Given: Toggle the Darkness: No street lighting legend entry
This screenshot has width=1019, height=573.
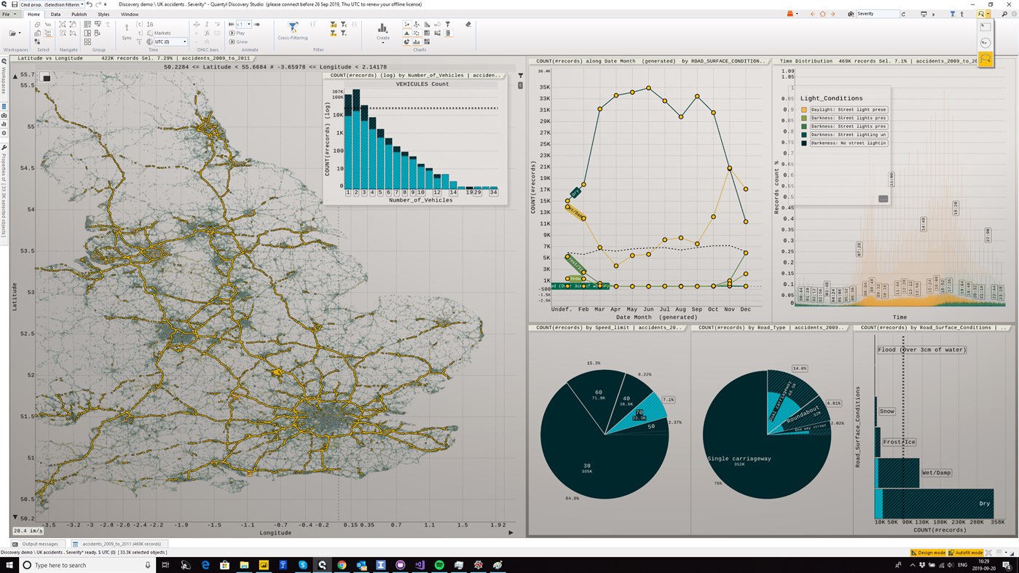Looking at the screenshot, I should coord(849,143).
